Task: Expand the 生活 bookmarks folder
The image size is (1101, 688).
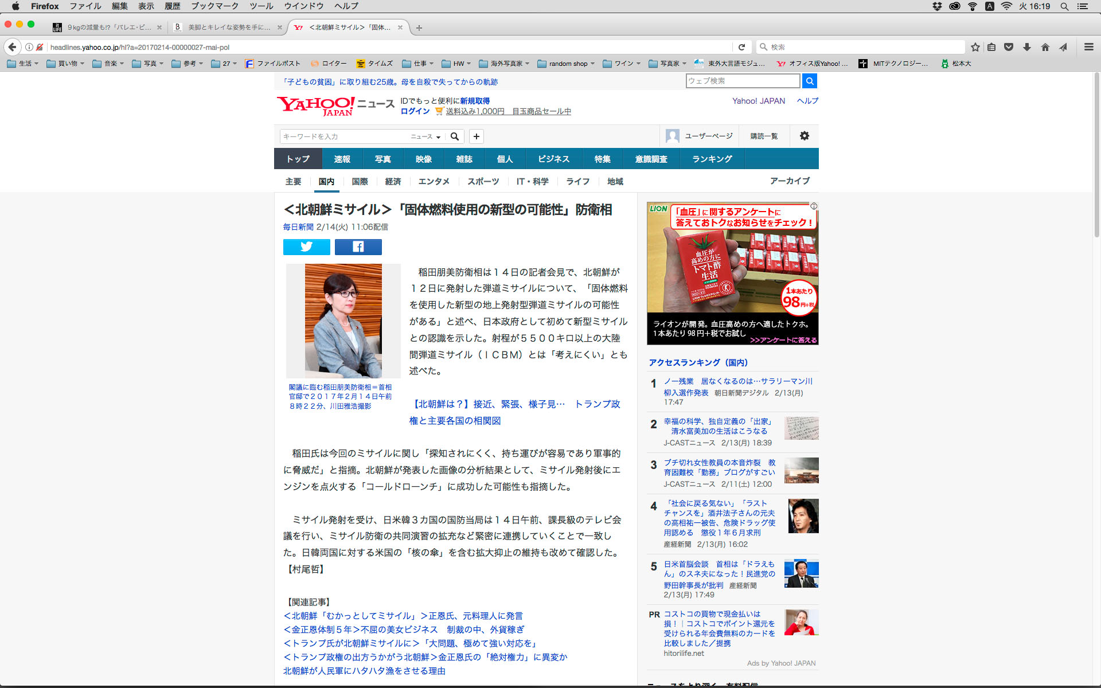Action: point(24,64)
